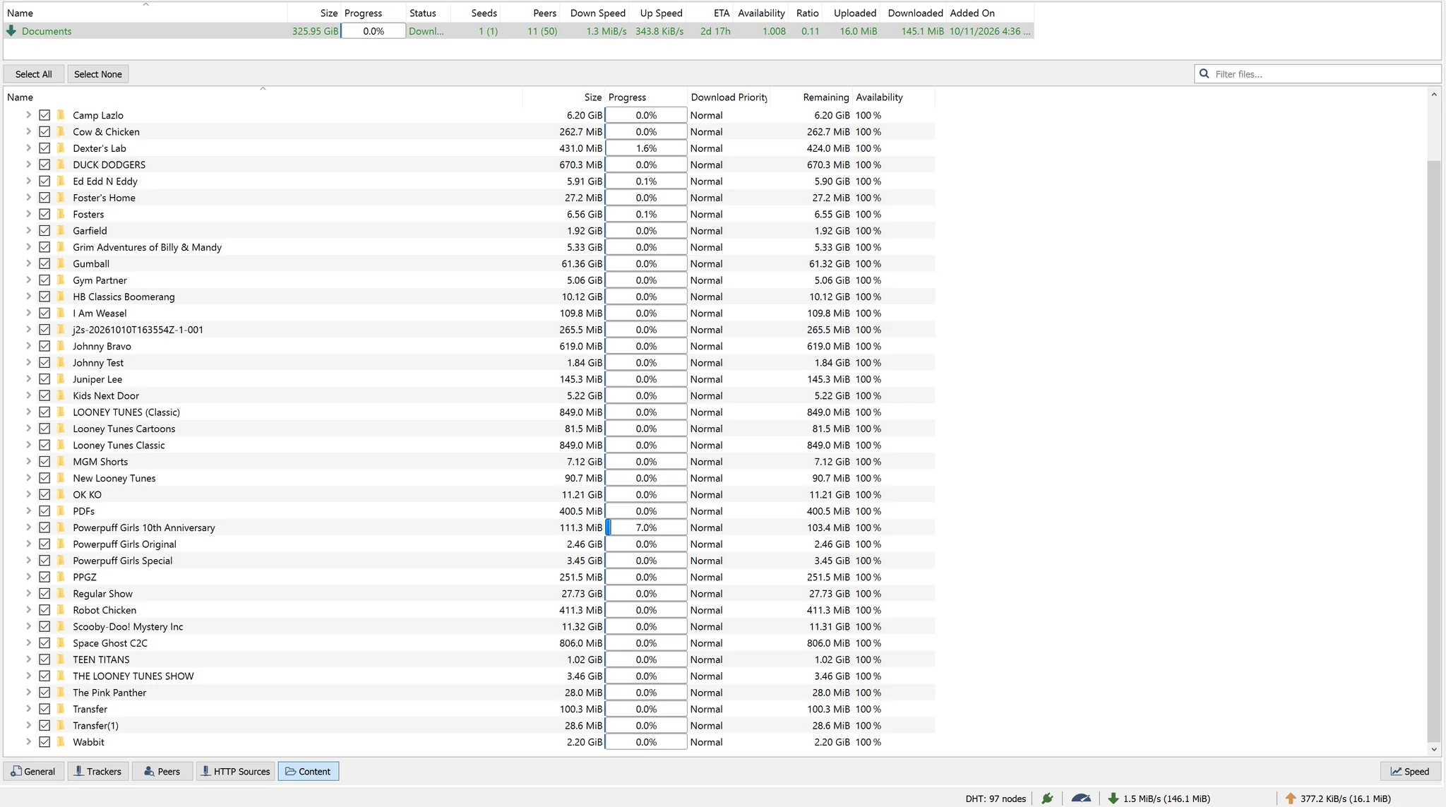Expand the DUCK DODGERS folder
Screen dimensions: 1446x807
tap(28, 165)
